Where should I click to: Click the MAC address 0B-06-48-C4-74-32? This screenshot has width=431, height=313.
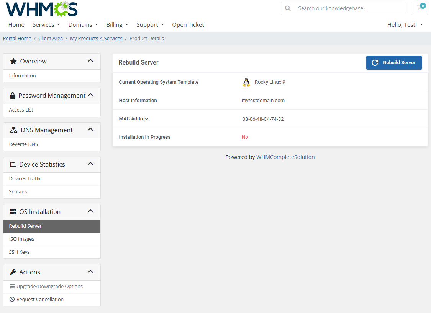263,119
